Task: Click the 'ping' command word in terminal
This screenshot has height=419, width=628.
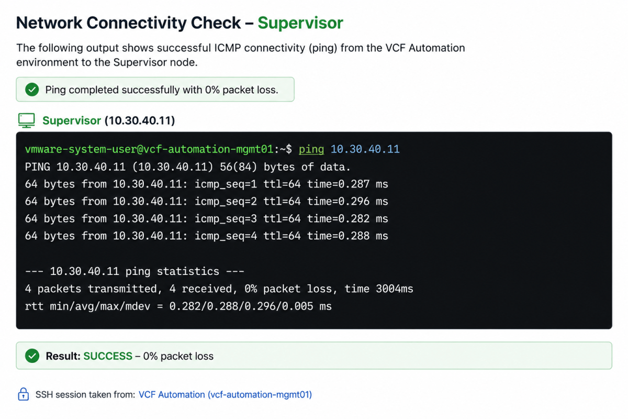Action: pyautogui.click(x=311, y=150)
